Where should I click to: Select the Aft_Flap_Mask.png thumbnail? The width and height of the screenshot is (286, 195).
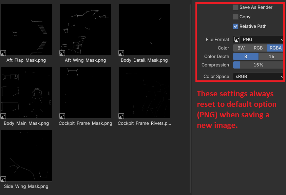(x=26, y=30)
